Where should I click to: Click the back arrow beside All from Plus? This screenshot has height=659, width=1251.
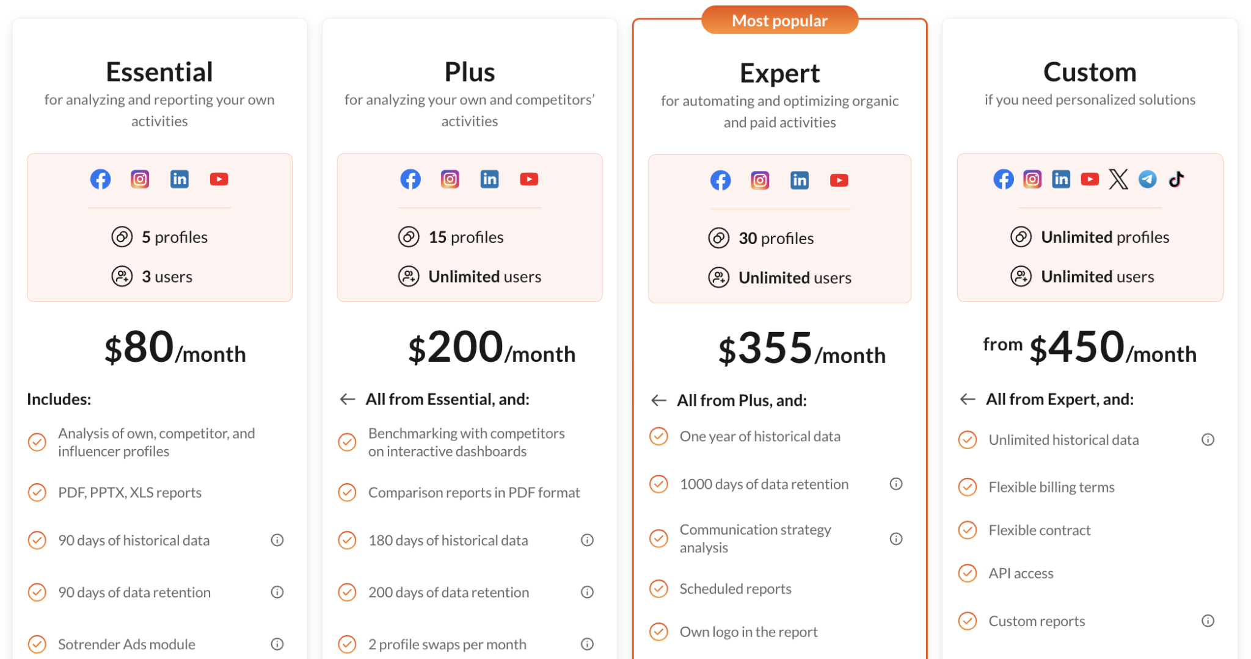tap(658, 400)
